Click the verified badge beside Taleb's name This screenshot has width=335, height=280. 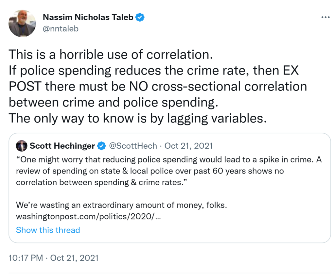tap(140, 17)
